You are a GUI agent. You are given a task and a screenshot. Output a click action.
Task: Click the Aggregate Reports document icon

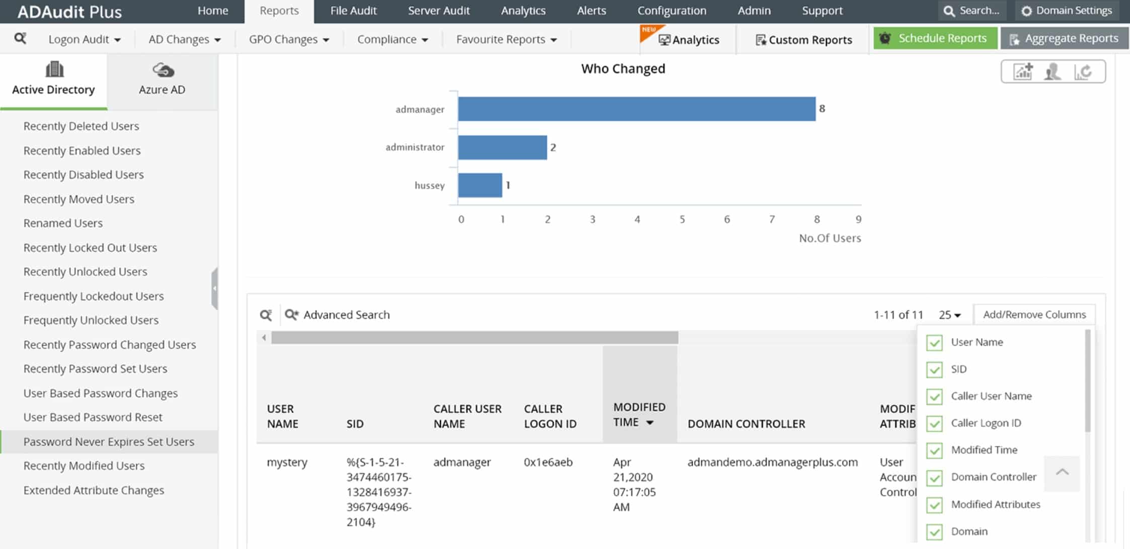pyautogui.click(x=1014, y=39)
